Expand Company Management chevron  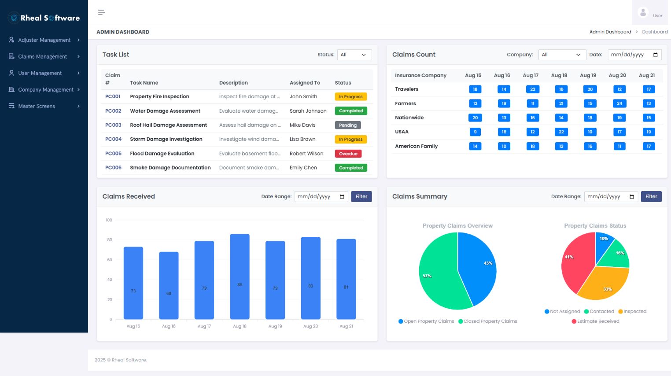pos(78,89)
